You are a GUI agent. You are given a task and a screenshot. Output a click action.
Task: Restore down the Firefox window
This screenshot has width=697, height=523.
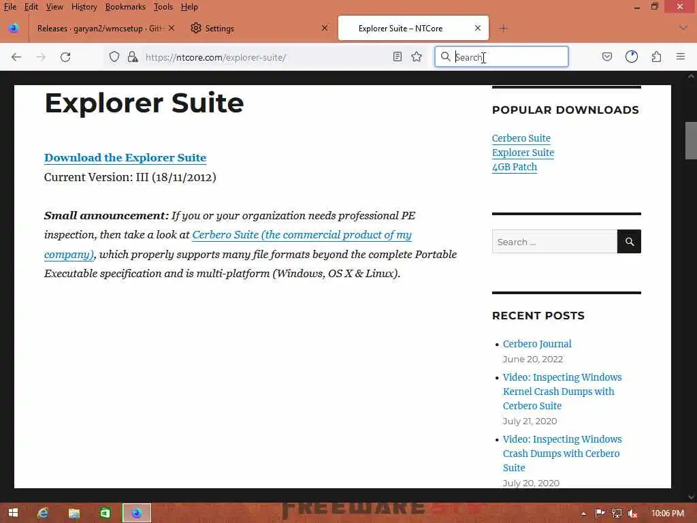click(x=655, y=7)
